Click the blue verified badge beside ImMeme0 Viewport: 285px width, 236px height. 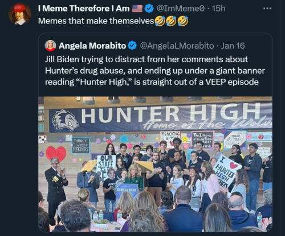click(x=149, y=9)
